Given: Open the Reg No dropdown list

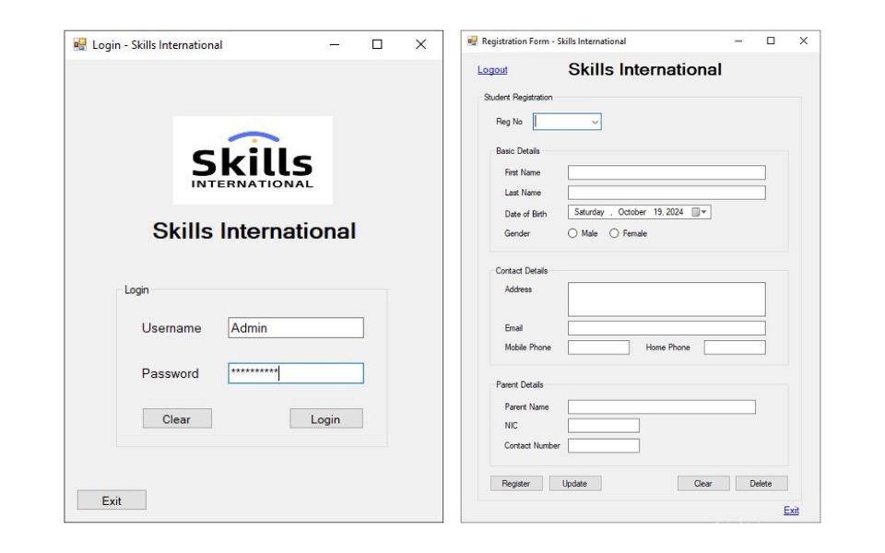Looking at the screenshot, I should click(594, 122).
